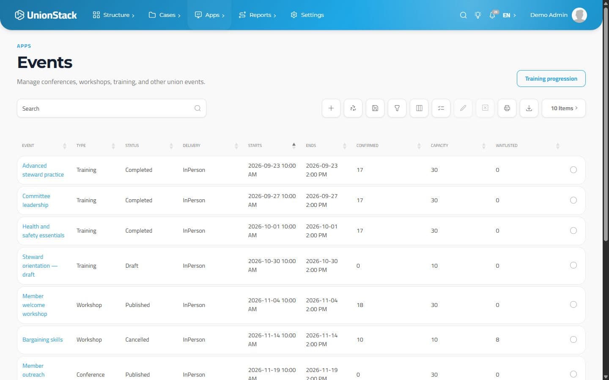
Task: Open the Apps menu
Action: pos(209,15)
